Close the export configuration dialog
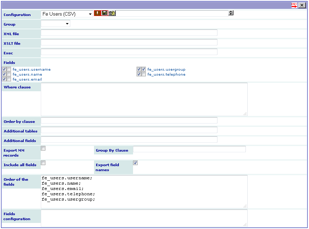This screenshot has width=309, height=229. [302, 5]
